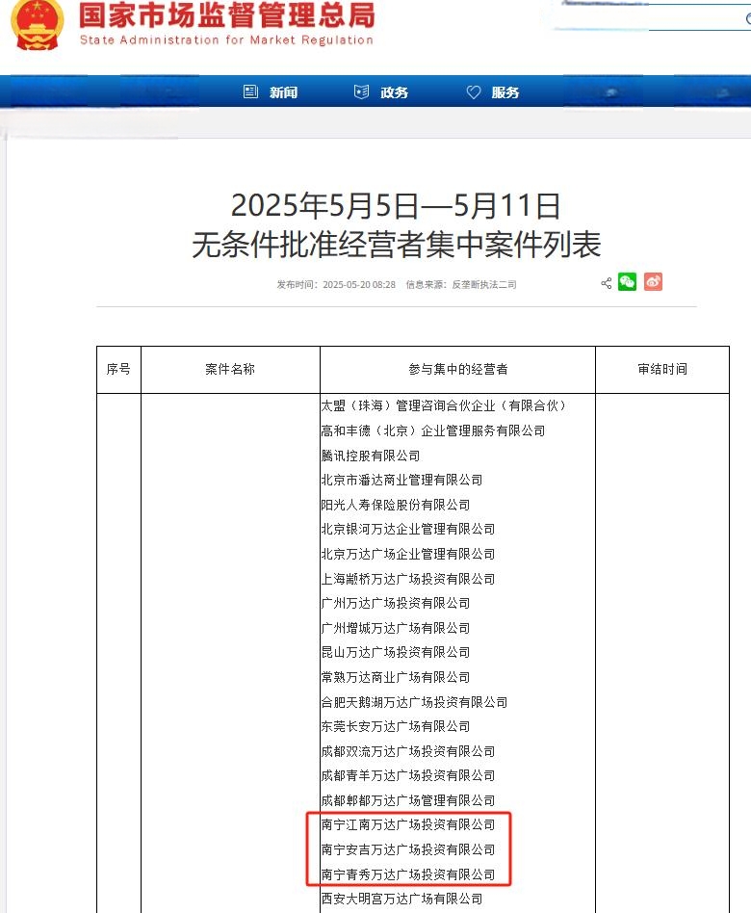Click the heart icon beside 服务
Image resolution: width=751 pixels, height=913 pixels.
click(474, 92)
